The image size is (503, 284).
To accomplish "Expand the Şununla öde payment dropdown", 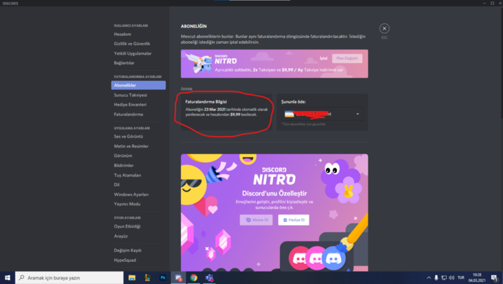I will (x=322, y=114).
